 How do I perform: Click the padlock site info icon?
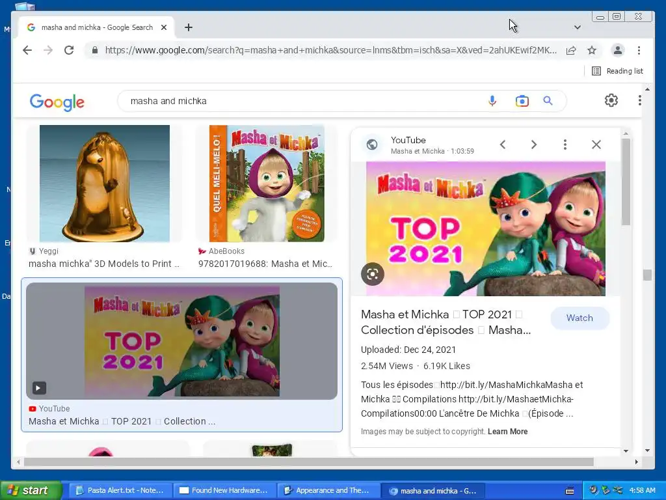tap(95, 50)
